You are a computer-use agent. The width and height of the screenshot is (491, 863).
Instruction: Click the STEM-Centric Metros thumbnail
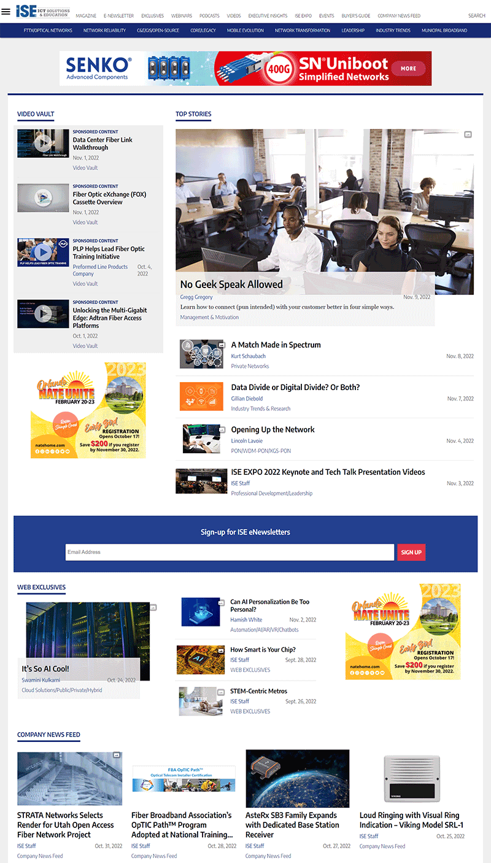tap(201, 701)
